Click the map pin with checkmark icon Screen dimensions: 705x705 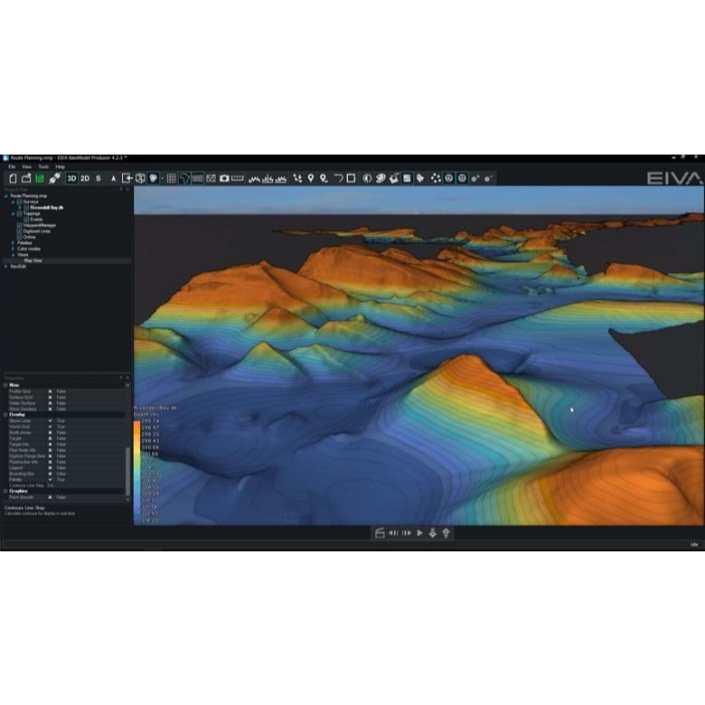click(x=324, y=178)
